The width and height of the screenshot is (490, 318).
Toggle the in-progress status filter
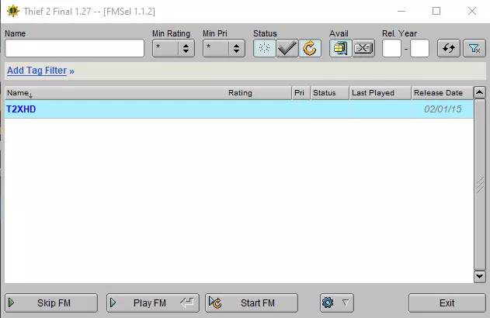[310, 48]
